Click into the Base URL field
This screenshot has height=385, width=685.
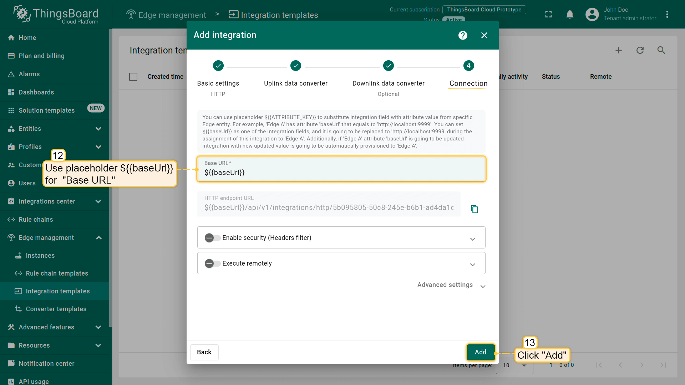click(x=341, y=173)
